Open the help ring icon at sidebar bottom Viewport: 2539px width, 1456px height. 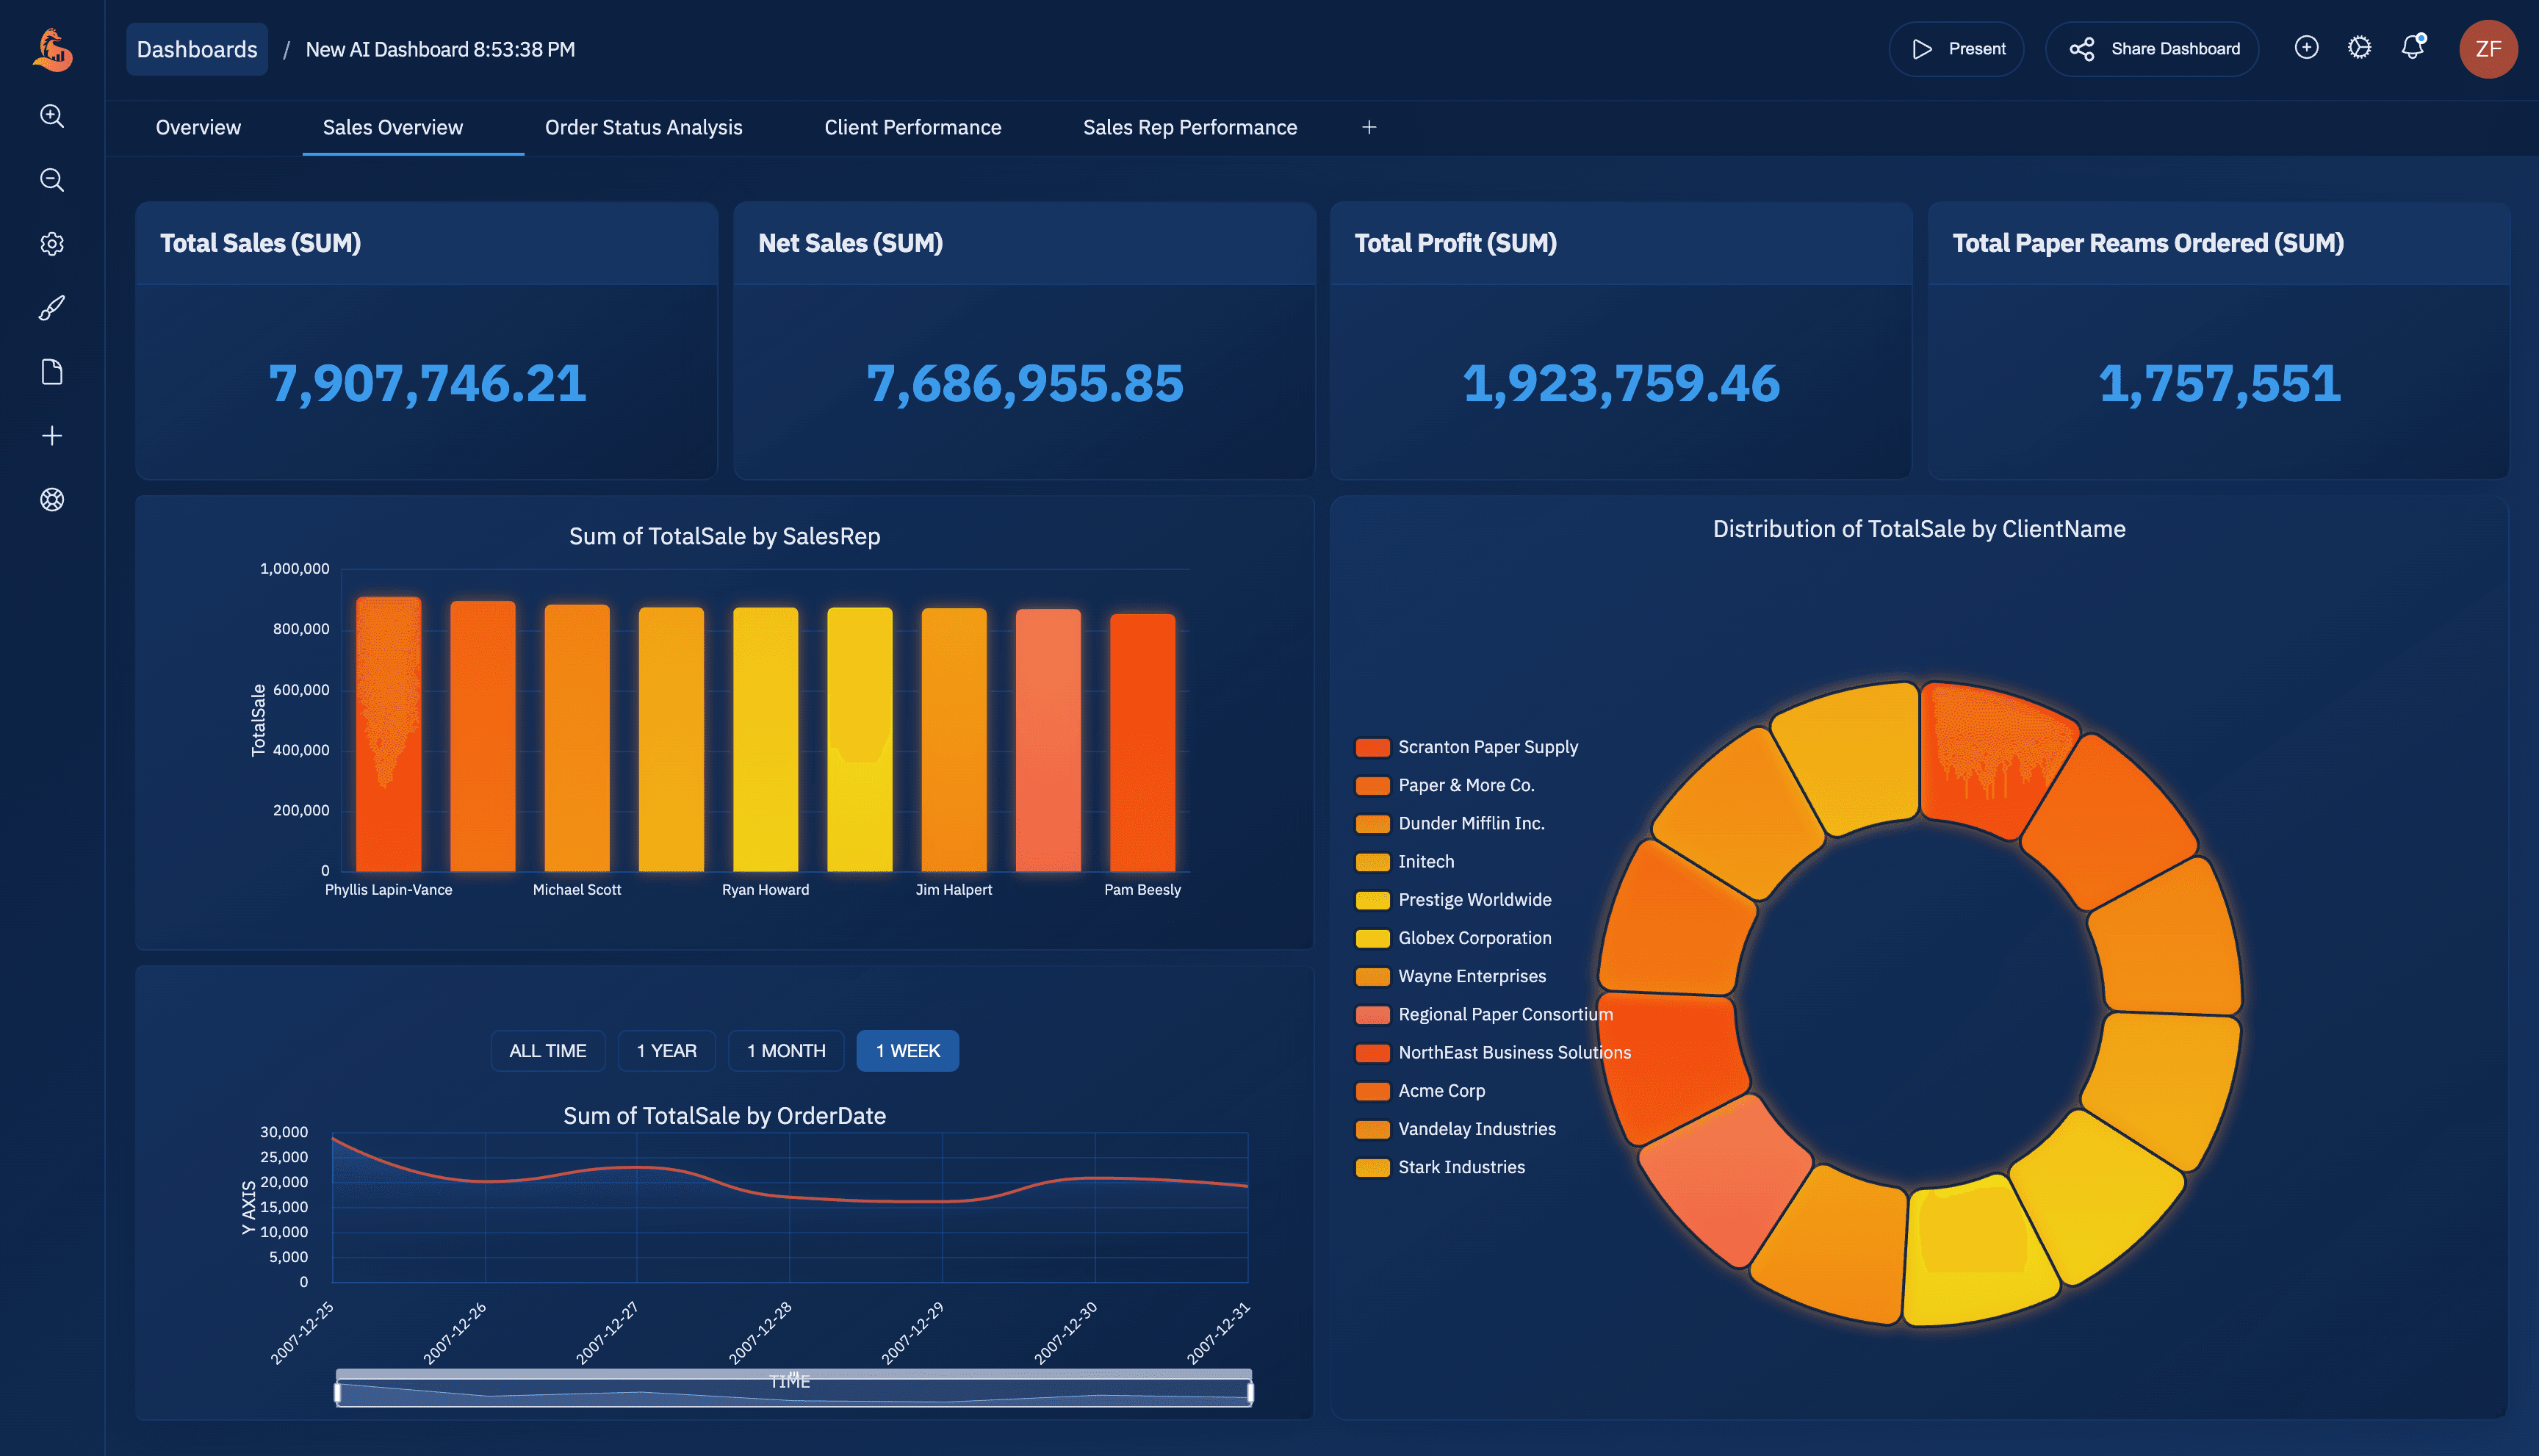(51, 500)
